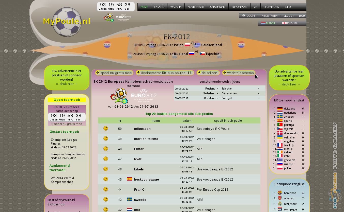Click the large Euro 2012 tournament logo
Screen dimensions: 344x212
[x=133, y=96]
